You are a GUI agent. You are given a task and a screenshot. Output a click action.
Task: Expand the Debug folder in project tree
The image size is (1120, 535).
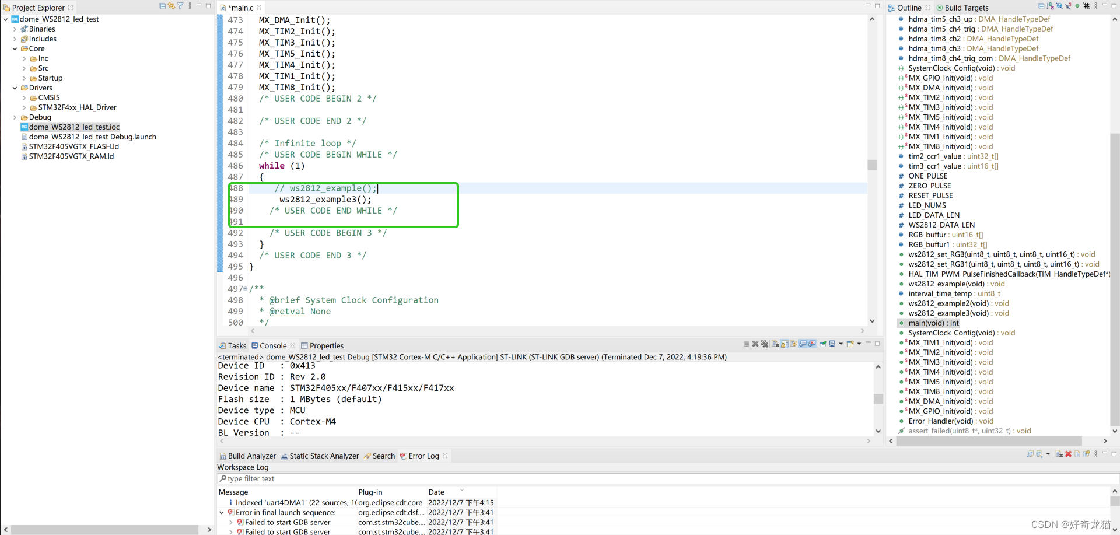[x=15, y=117]
